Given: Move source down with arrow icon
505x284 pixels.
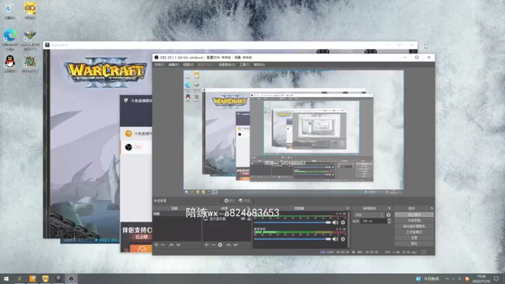Looking at the screenshot, I should 235,245.
